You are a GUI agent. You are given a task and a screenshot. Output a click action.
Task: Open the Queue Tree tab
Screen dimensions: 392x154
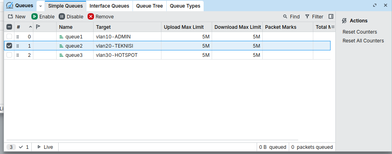149,6
